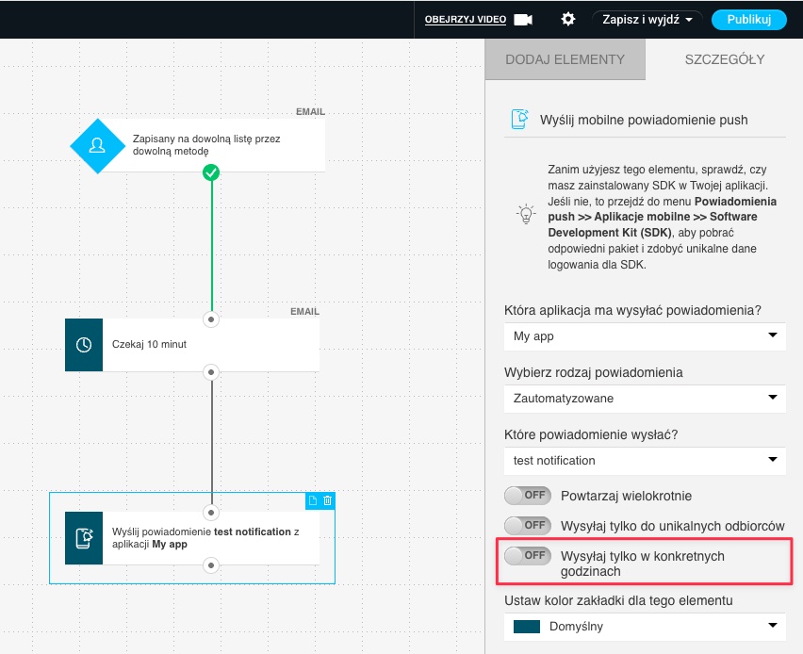Switch to the DODAJ ELEMENTY tab
Screen dimensions: 803x654
pos(565,59)
